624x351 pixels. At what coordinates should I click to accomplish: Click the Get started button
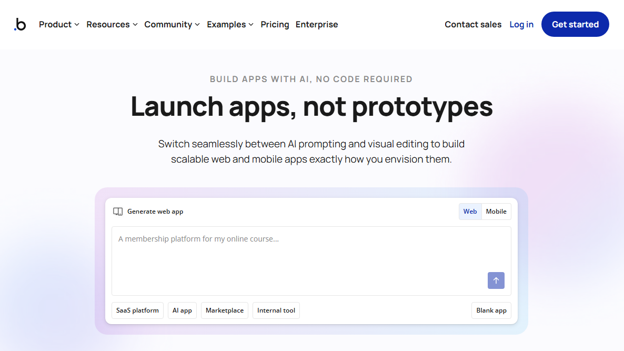575,24
